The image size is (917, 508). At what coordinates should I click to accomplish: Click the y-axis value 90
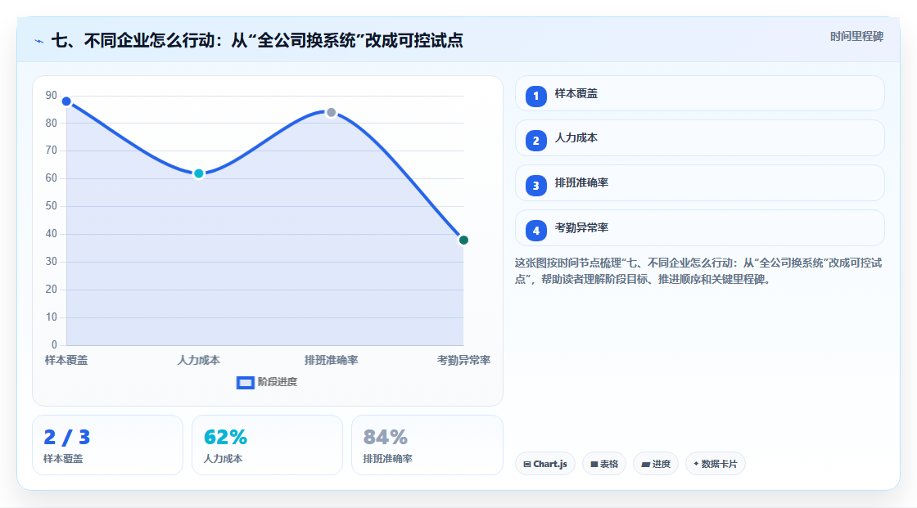[52, 95]
